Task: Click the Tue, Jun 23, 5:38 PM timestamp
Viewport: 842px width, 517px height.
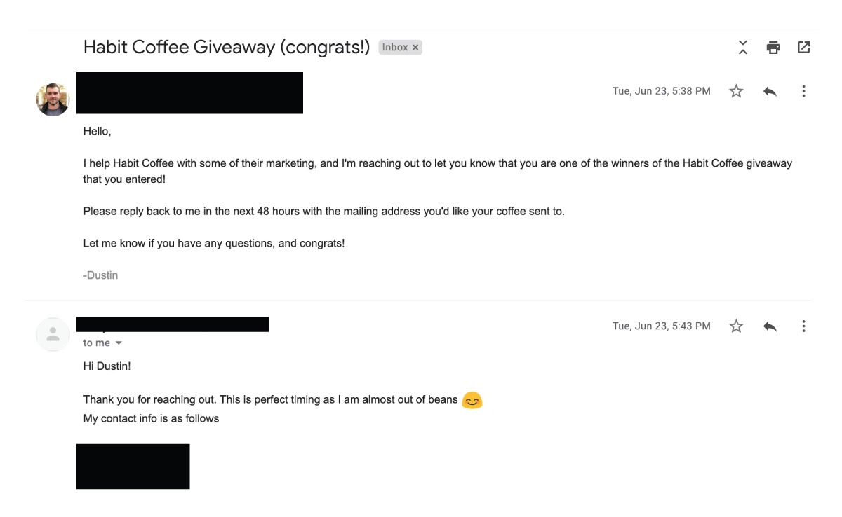Action: tap(662, 91)
